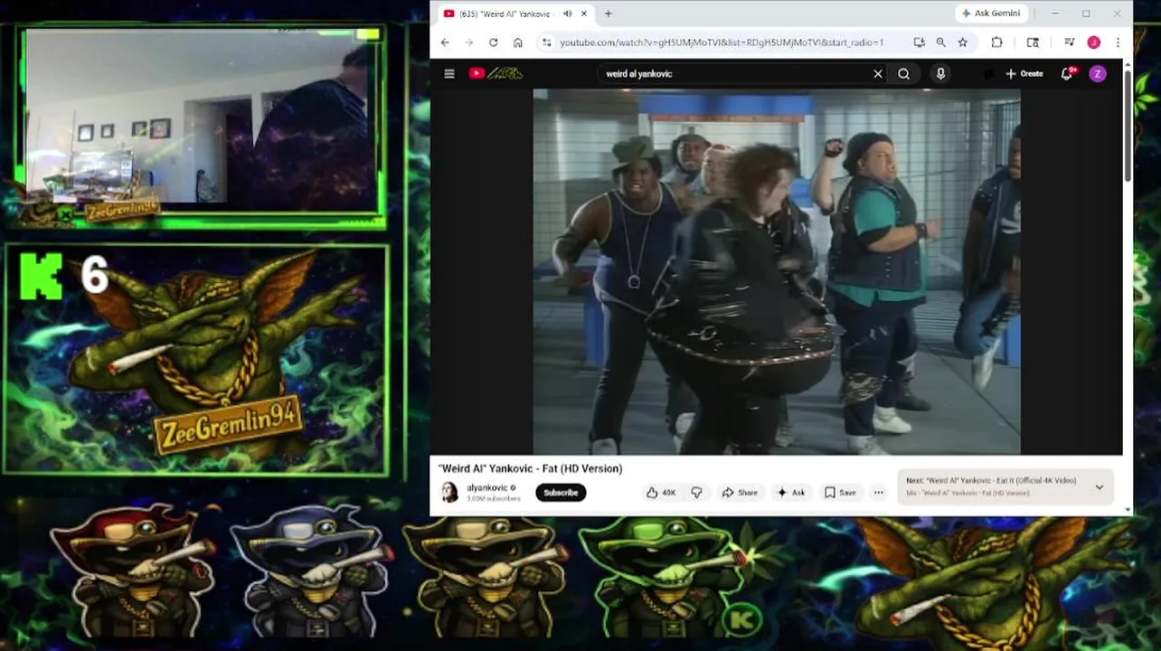
Task: Click the Ask Gemini button
Action: click(x=991, y=14)
